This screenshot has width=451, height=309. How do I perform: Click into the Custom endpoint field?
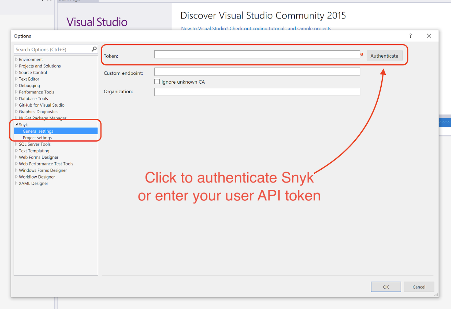pyautogui.click(x=257, y=72)
